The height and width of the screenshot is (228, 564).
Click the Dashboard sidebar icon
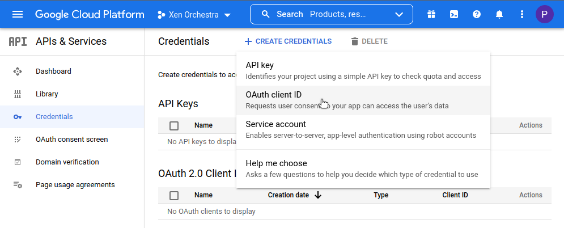click(18, 71)
